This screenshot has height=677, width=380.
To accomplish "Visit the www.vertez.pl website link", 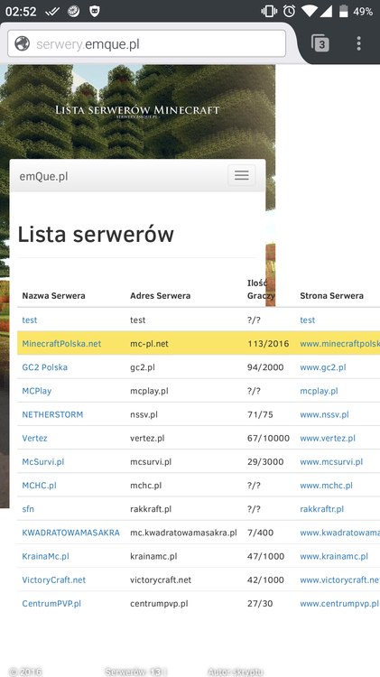I will (328, 438).
